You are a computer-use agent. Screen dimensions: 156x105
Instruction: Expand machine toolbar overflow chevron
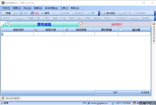point(155,19)
